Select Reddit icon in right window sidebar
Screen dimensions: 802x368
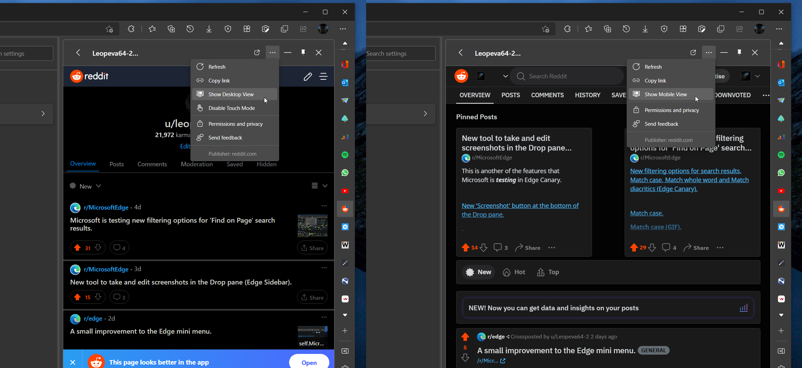pyautogui.click(x=781, y=209)
